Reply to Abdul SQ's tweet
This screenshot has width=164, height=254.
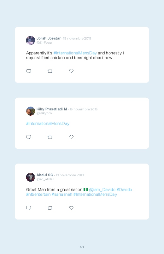29,208
